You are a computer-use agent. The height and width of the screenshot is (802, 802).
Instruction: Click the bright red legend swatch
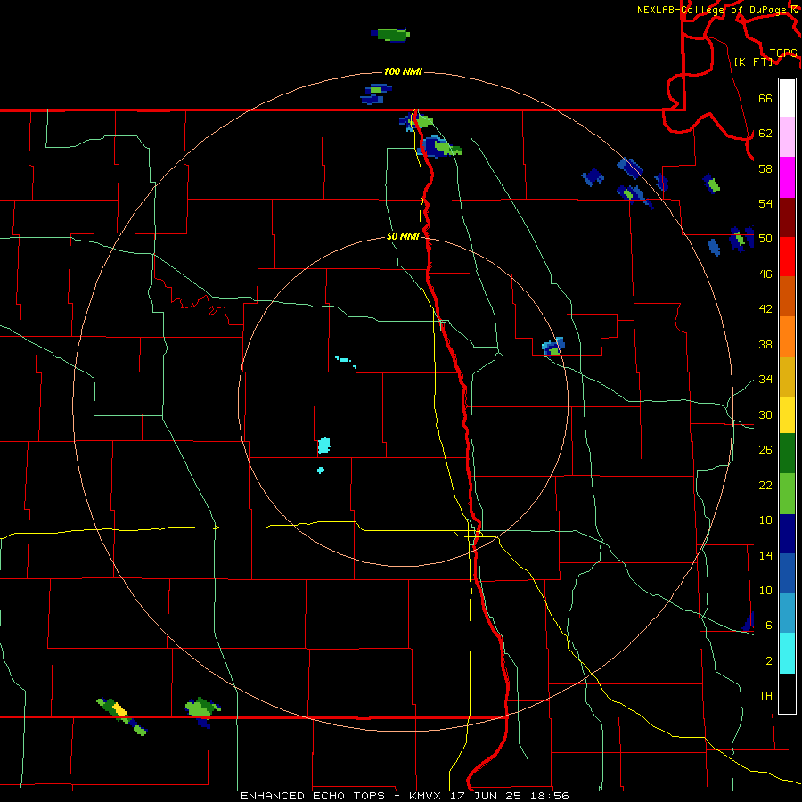(x=787, y=257)
